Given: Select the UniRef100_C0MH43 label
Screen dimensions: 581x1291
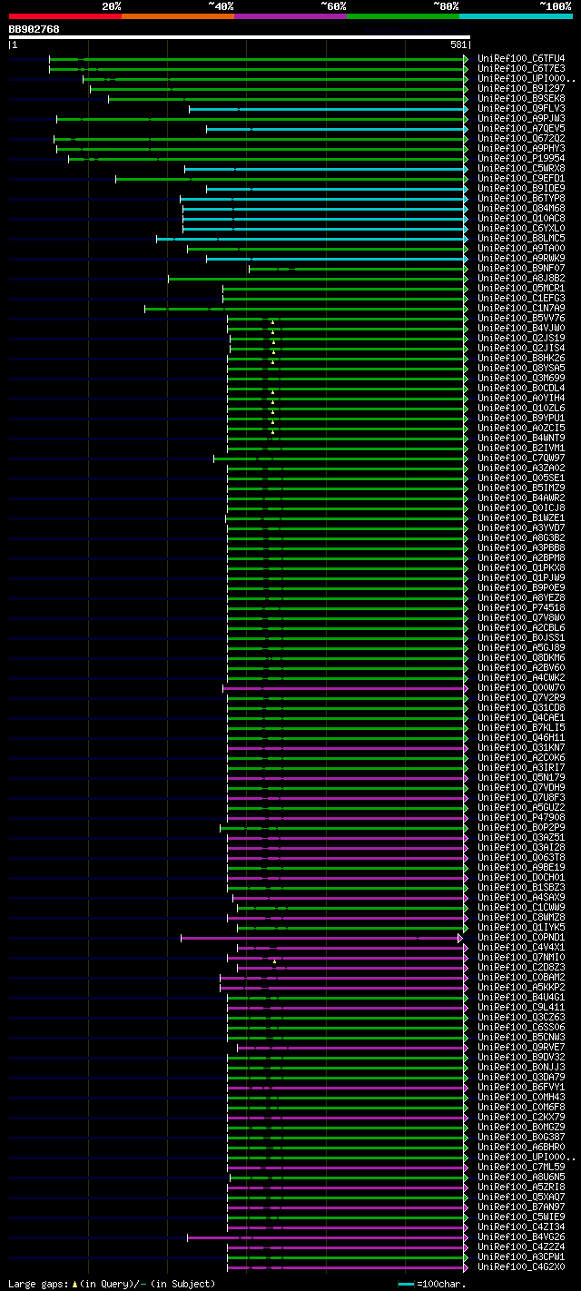Looking at the screenshot, I should 522,1098.
